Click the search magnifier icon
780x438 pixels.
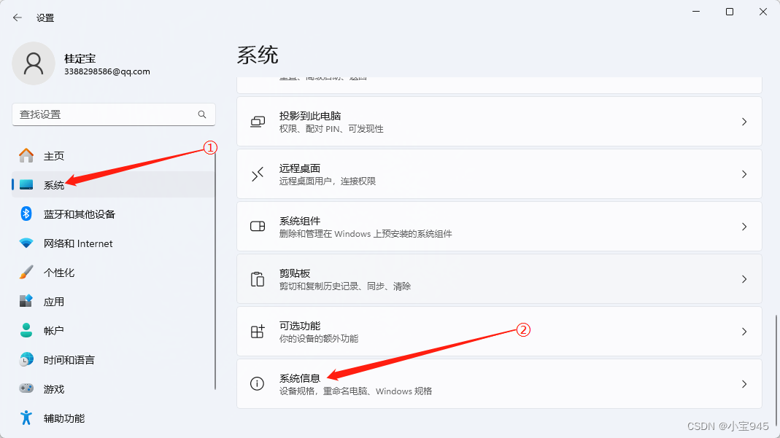[202, 114]
